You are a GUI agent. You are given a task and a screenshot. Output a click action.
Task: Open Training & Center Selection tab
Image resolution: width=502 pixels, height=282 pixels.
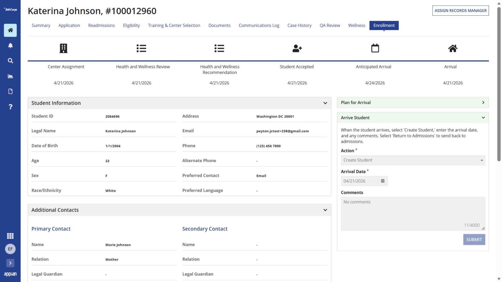coord(174,26)
